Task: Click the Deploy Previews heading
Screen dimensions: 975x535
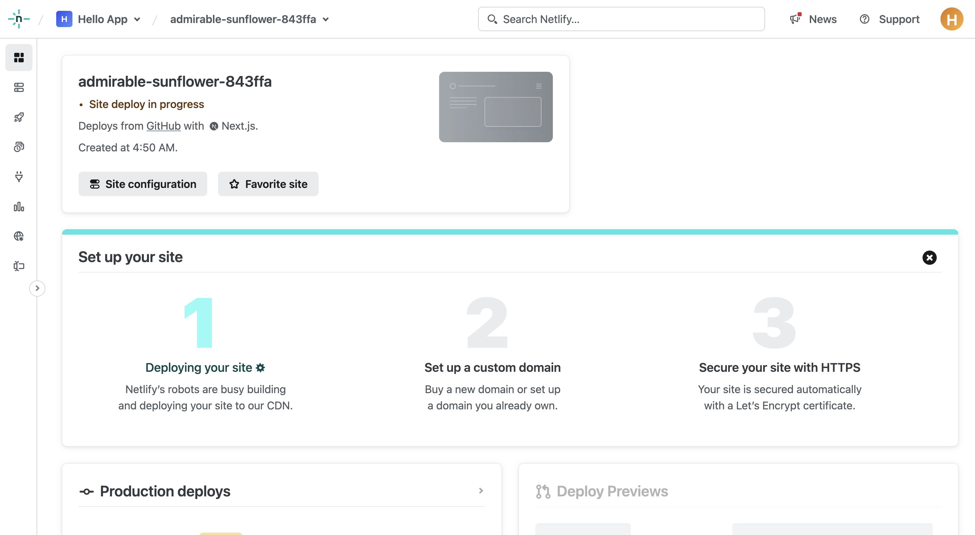Action: coord(612,491)
